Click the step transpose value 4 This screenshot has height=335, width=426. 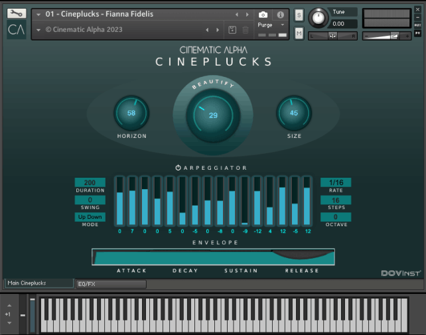tap(270, 232)
